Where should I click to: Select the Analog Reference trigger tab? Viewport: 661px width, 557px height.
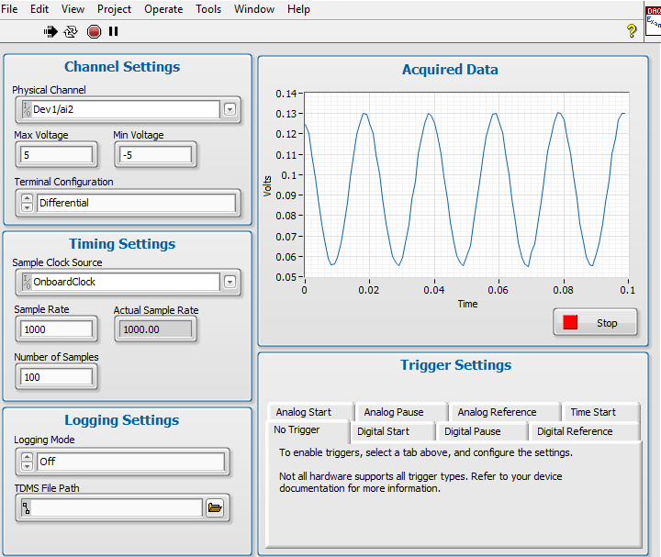click(x=497, y=412)
